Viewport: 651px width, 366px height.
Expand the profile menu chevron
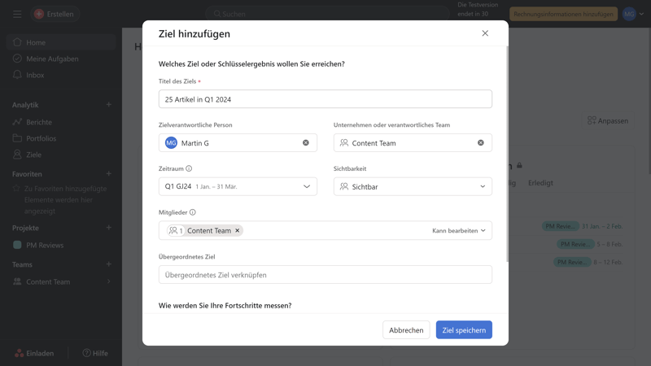(641, 14)
